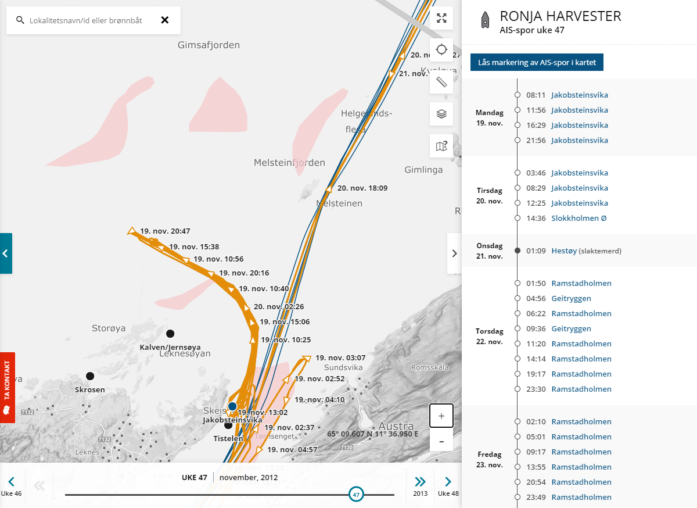Open 14:36 Slokkholmen Ø link
The height and width of the screenshot is (508, 697).
click(579, 218)
